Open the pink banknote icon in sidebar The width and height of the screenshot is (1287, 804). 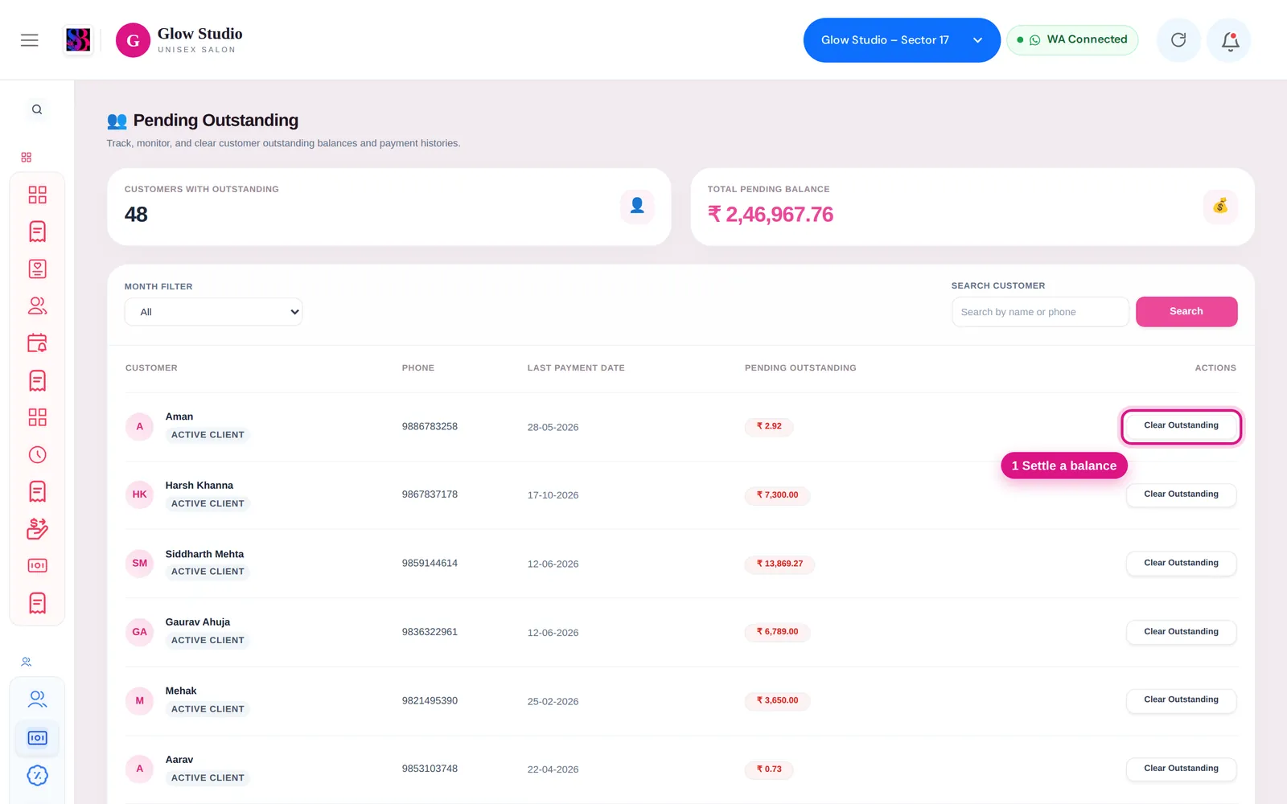(x=38, y=565)
